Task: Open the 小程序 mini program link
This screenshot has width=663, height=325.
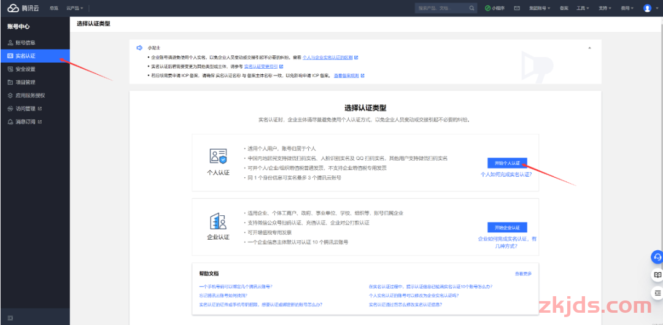Action: (495, 8)
